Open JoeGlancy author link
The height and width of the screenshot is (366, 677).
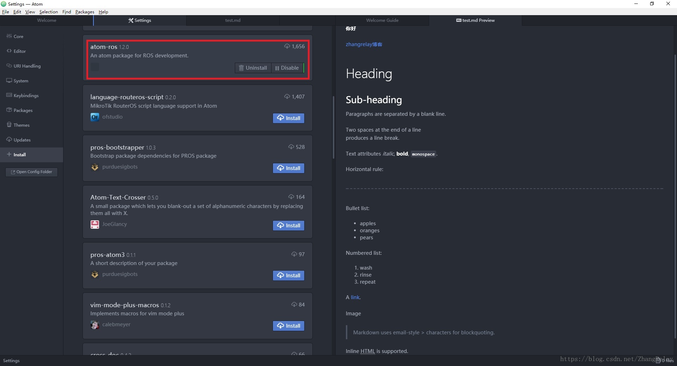[x=115, y=224]
